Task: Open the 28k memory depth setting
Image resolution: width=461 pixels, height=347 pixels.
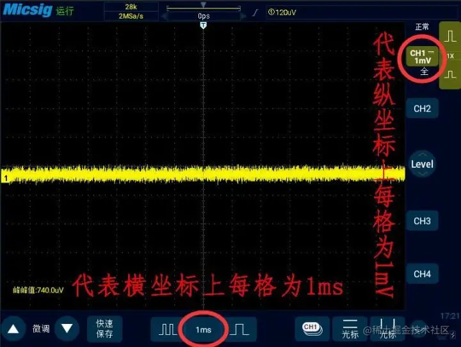Action: (131, 7)
